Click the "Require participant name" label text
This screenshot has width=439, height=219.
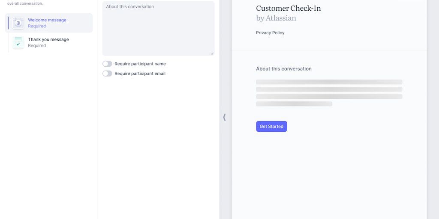140,64
